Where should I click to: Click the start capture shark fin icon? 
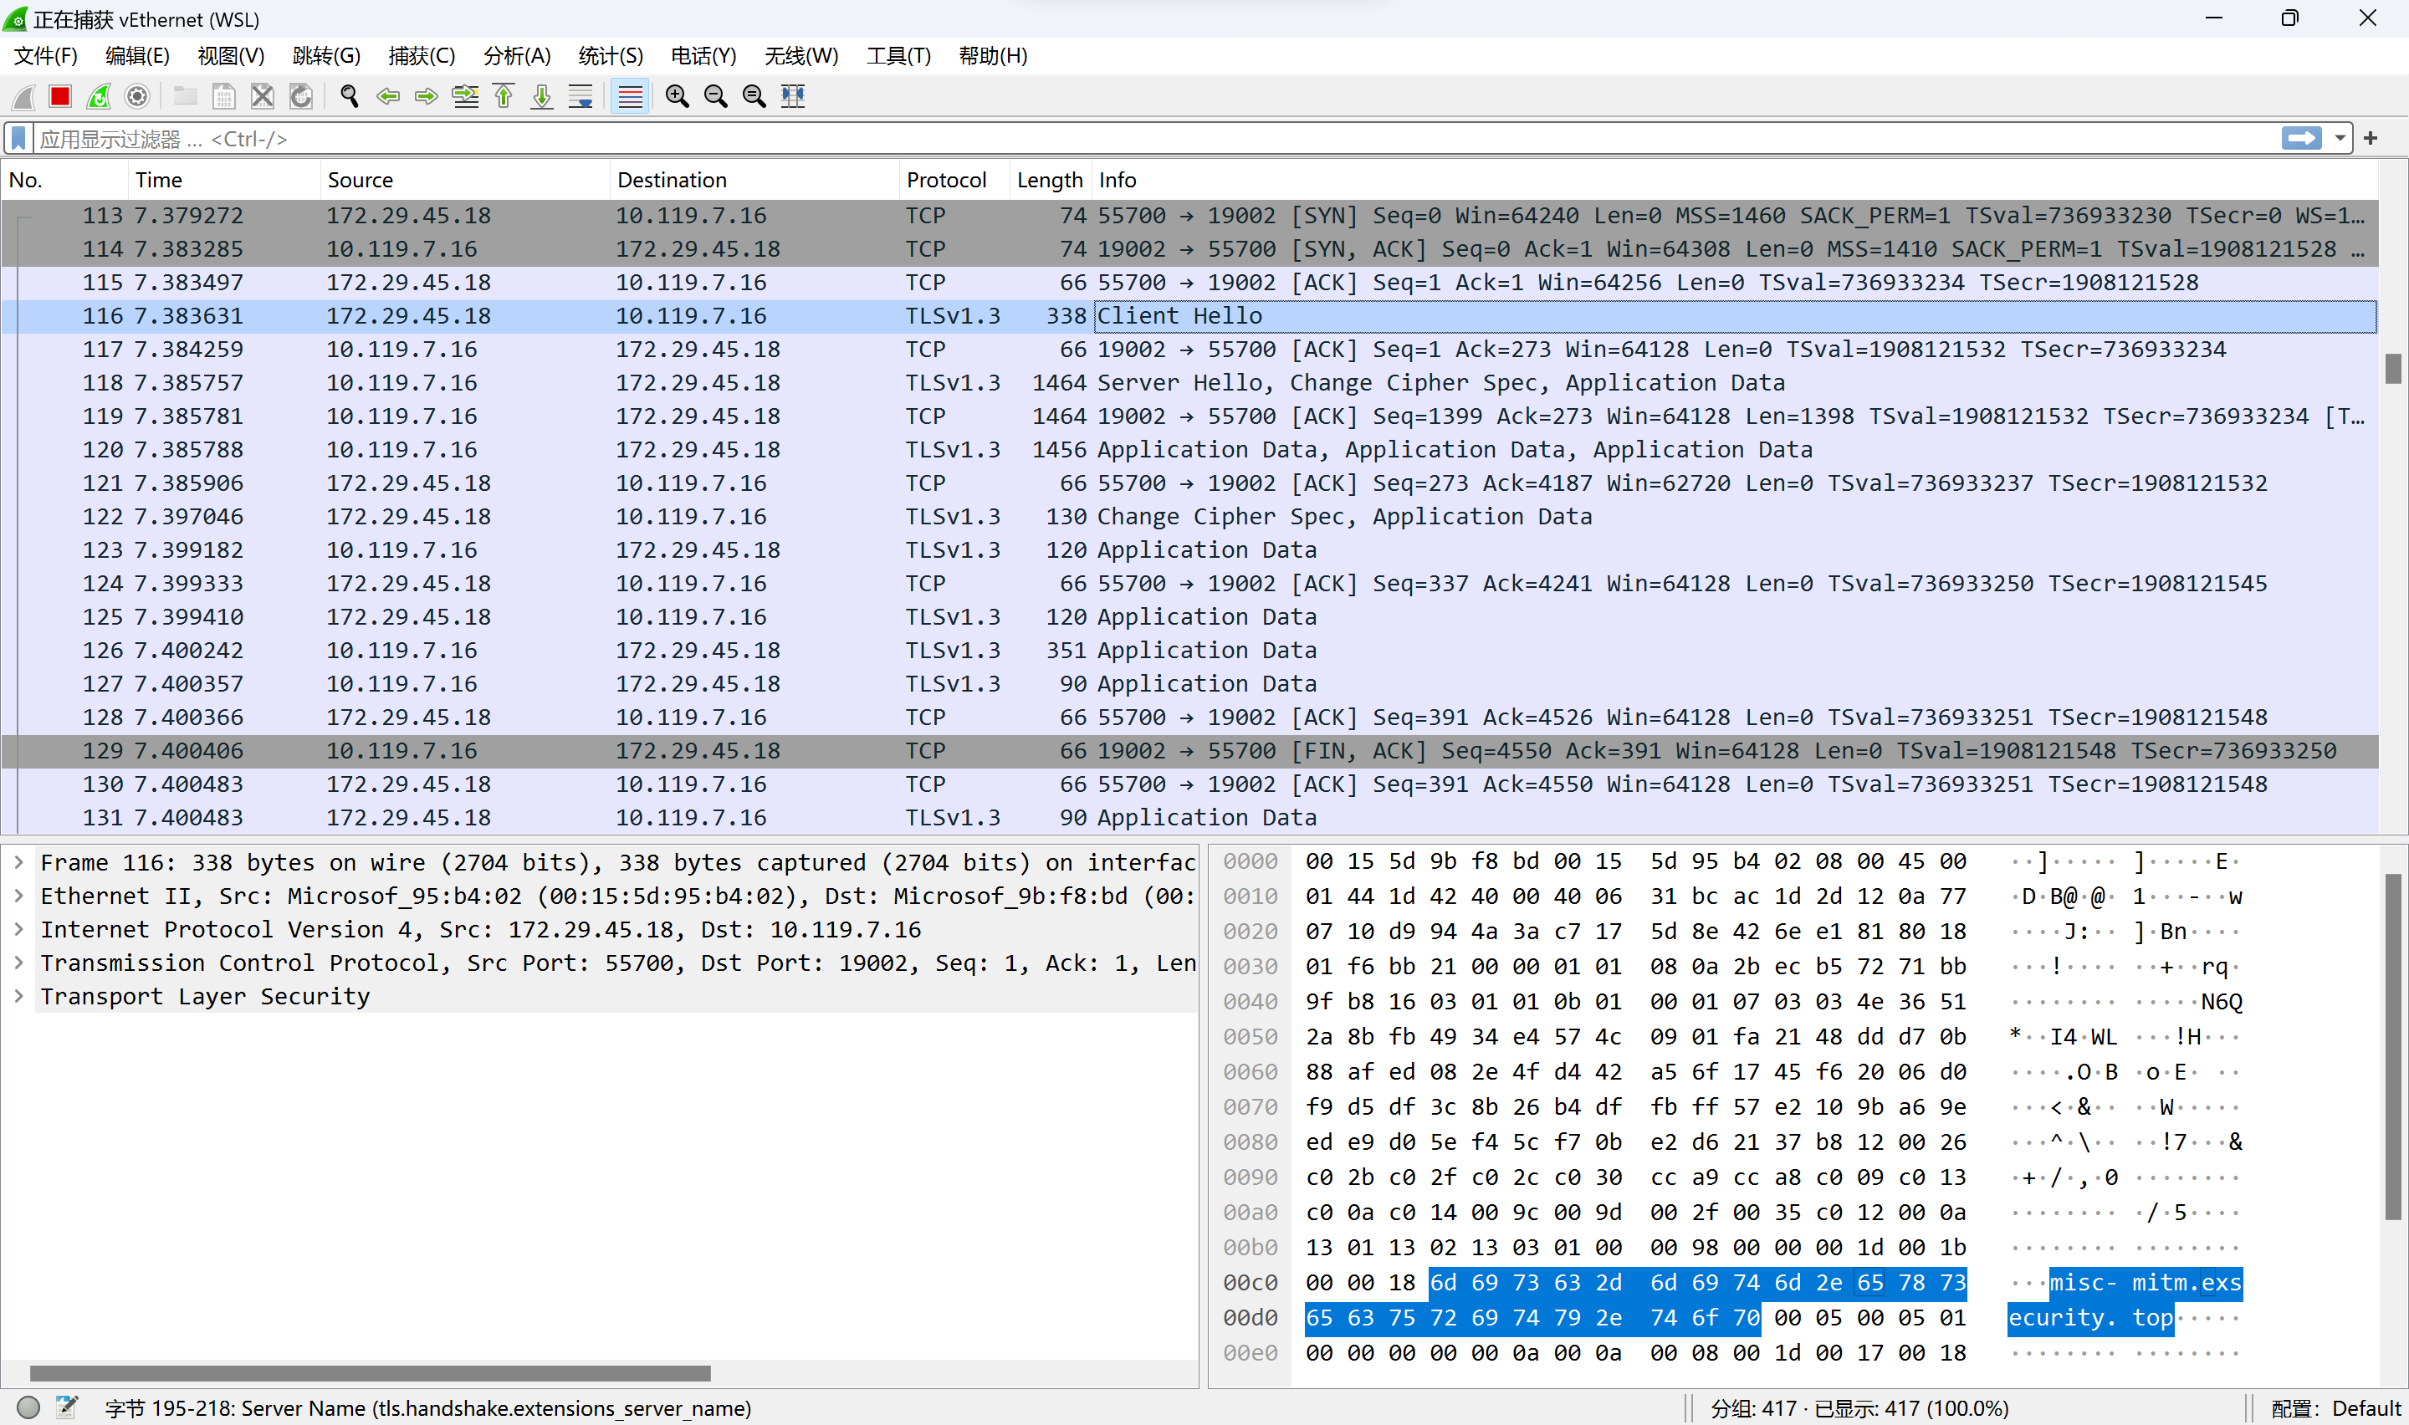(23, 96)
